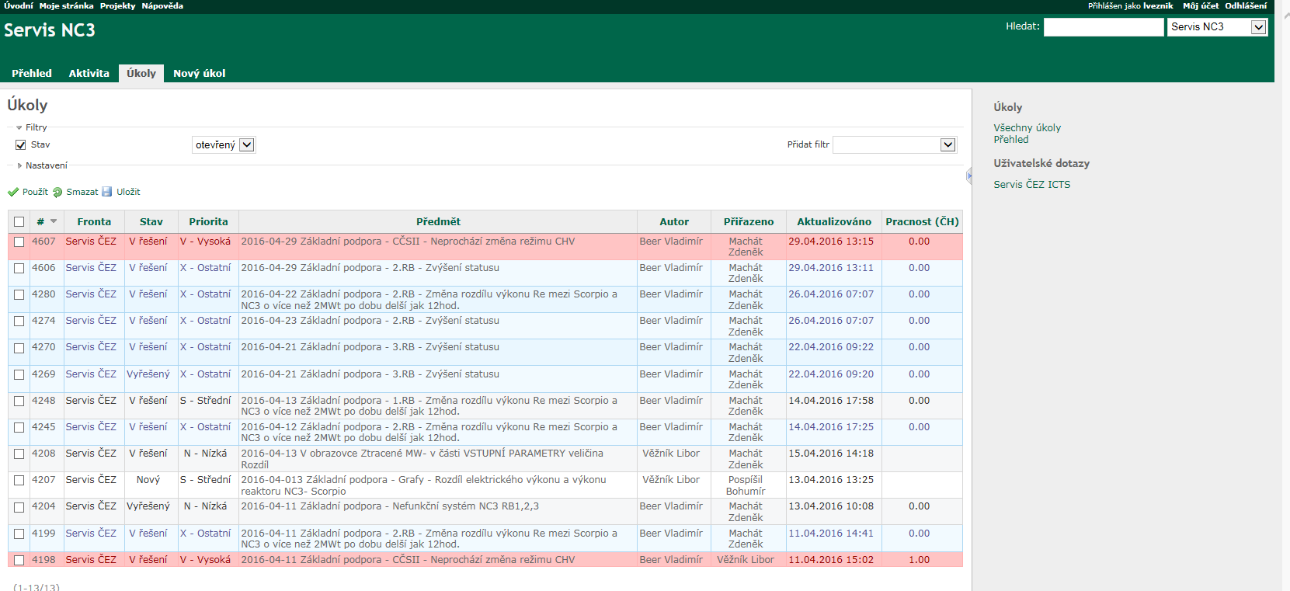
Task: Click Pospíšil Bohumír assignee link
Action: pyautogui.click(x=746, y=485)
